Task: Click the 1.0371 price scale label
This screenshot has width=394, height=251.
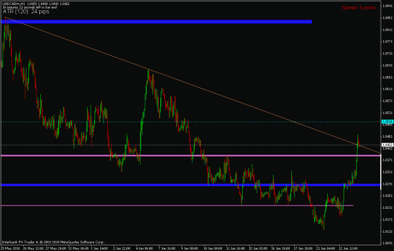Action: pyautogui.click(x=388, y=160)
